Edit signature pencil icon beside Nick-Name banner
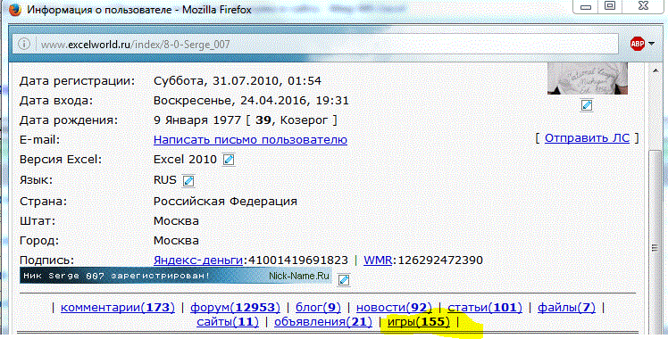Viewport: 668px width, 339px height. point(344,279)
